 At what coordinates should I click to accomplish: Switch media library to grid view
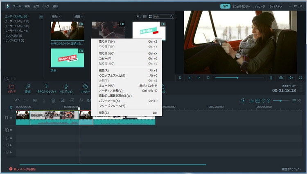150,16
